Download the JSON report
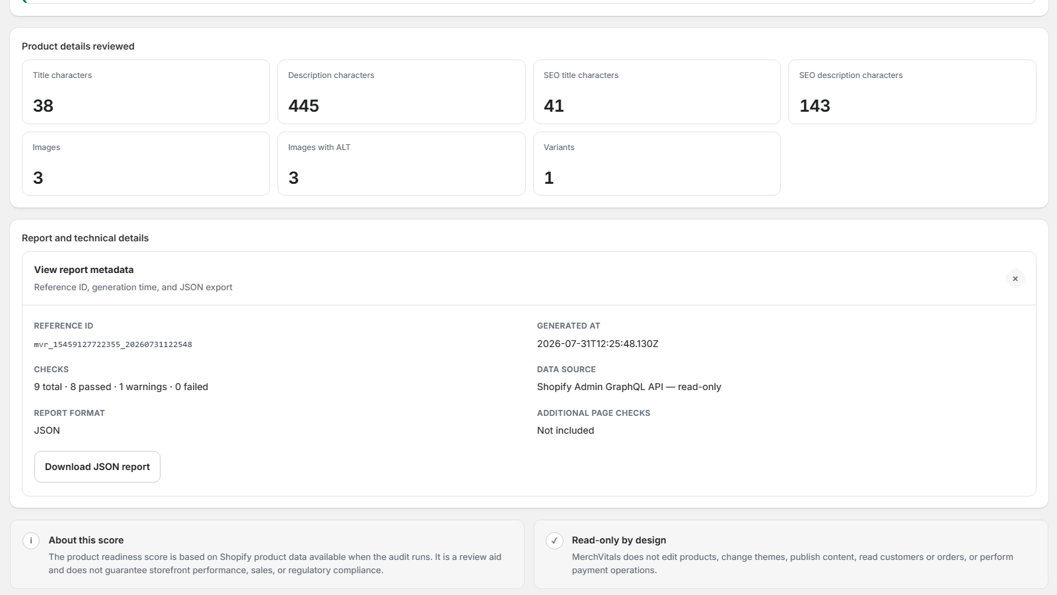 point(97,467)
